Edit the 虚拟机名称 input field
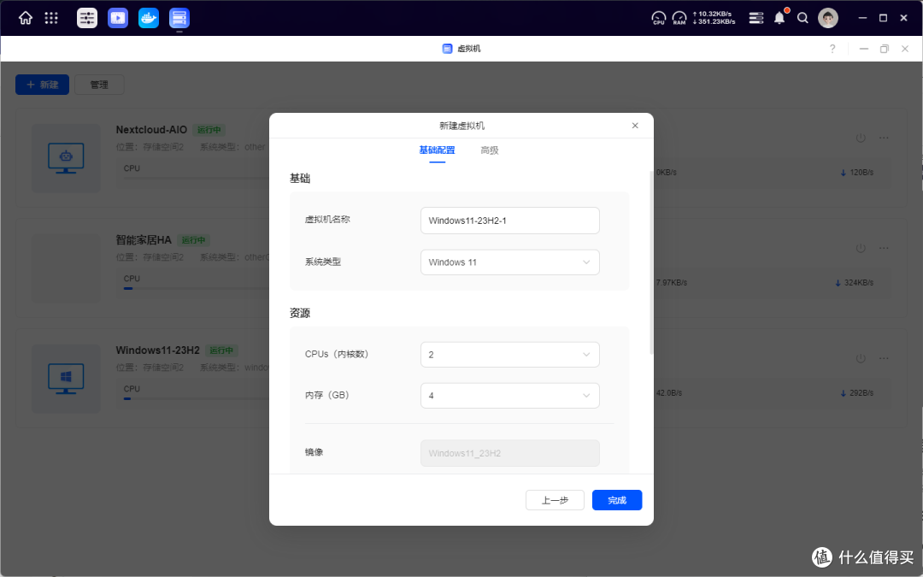Viewport: 923px width, 577px height. pos(509,221)
